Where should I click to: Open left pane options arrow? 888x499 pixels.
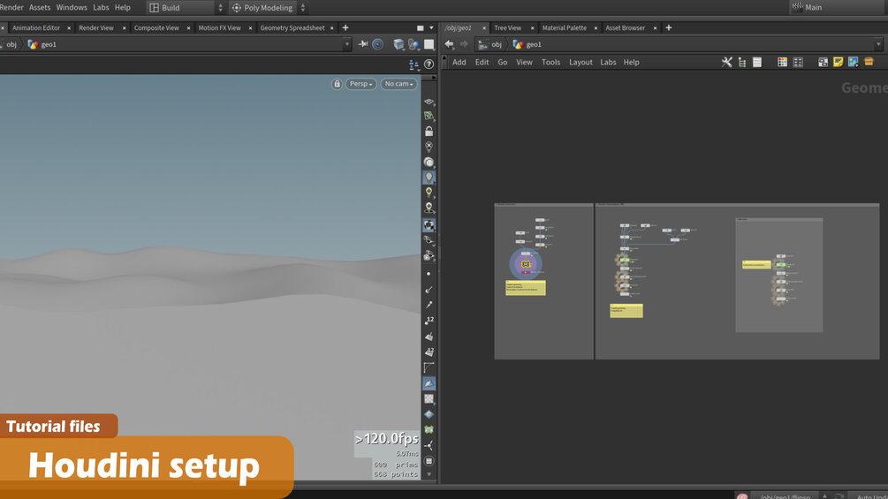(431, 27)
